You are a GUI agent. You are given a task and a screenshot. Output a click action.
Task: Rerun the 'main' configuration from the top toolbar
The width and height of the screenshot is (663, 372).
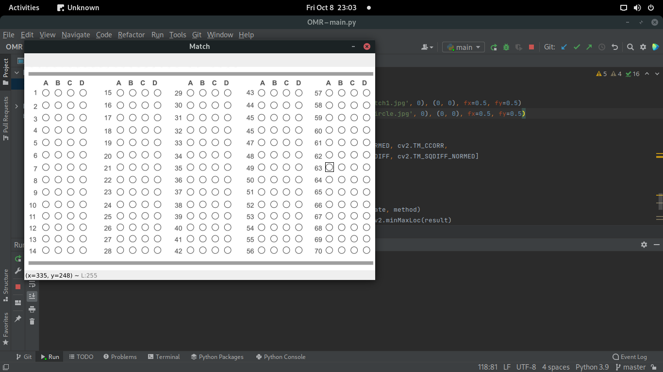point(494,47)
